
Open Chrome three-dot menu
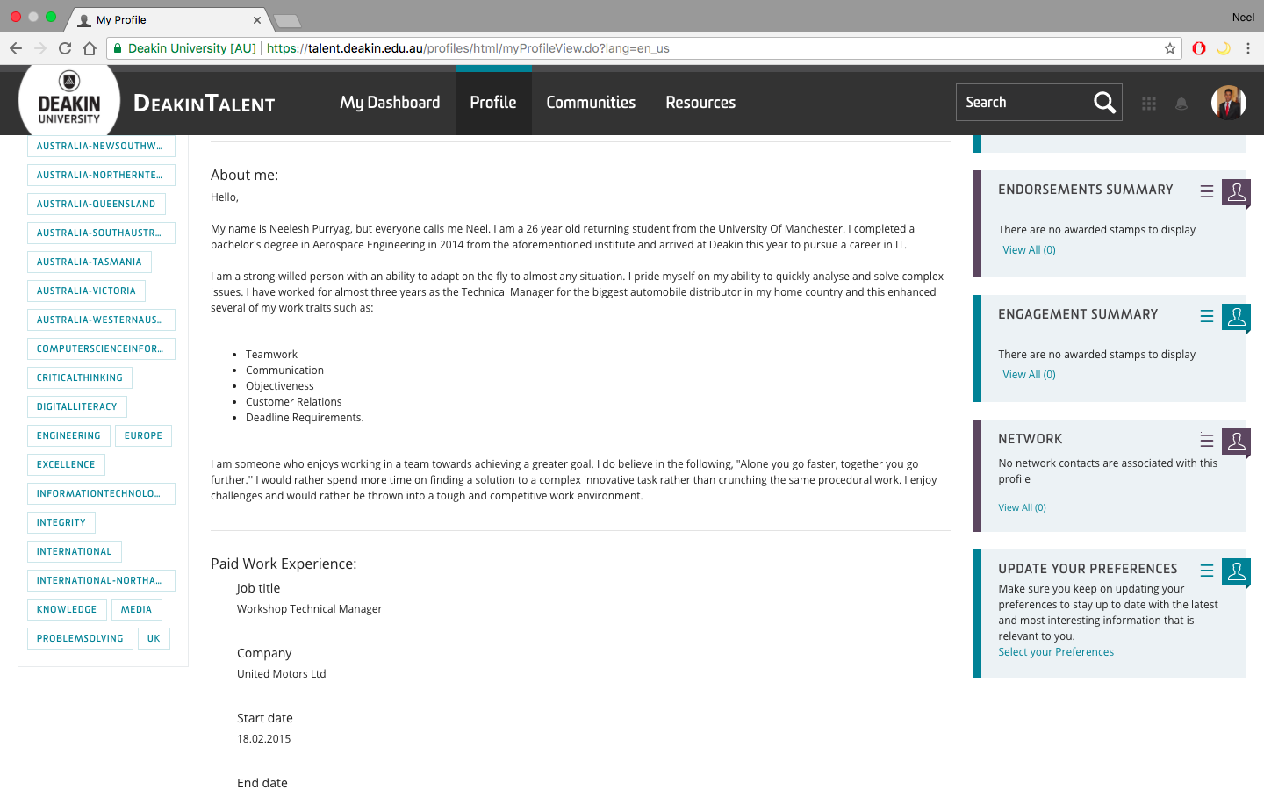(1248, 48)
